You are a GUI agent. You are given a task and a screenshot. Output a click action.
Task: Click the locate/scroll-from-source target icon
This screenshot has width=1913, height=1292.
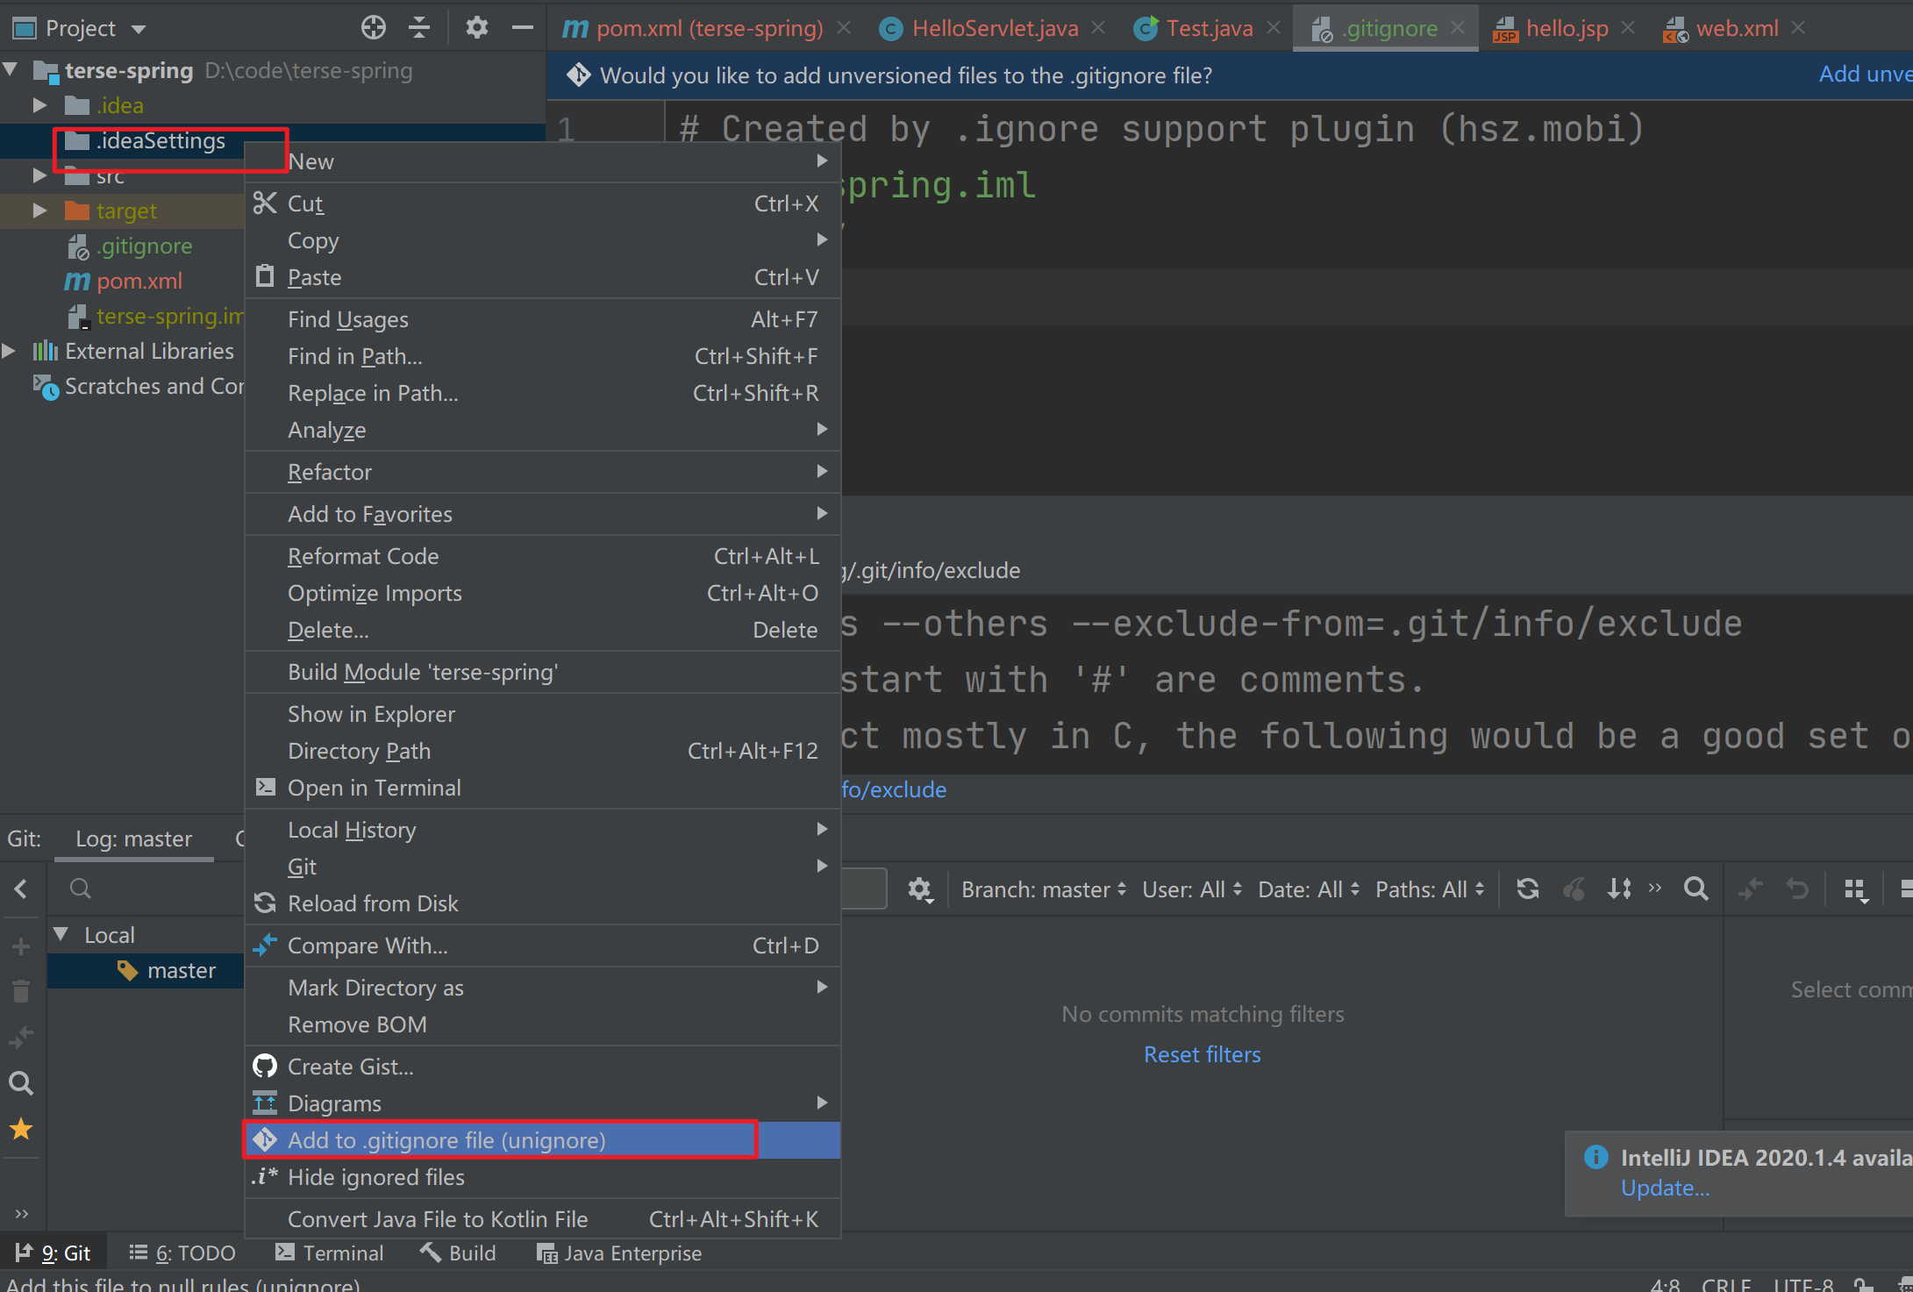pyautogui.click(x=373, y=28)
